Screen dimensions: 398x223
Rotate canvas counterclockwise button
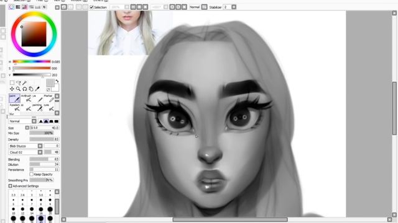(x=172, y=7)
